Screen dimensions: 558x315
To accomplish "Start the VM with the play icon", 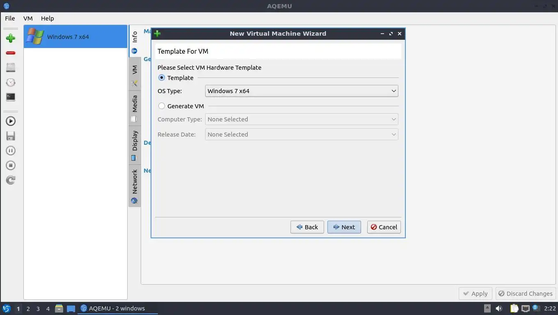I will point(11,121).
